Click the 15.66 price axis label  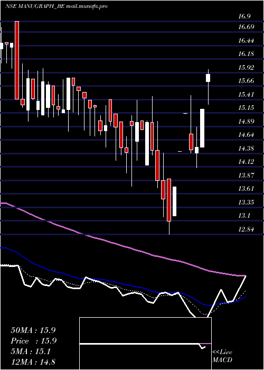click(246, 81)
